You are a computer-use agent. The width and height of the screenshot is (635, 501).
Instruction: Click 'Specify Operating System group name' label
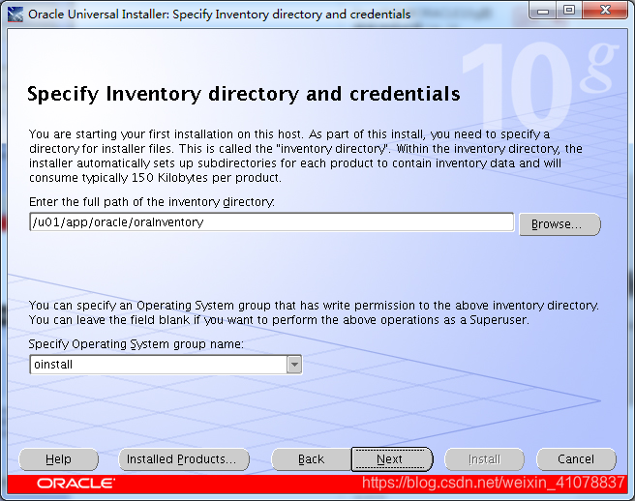coord(136,344)
